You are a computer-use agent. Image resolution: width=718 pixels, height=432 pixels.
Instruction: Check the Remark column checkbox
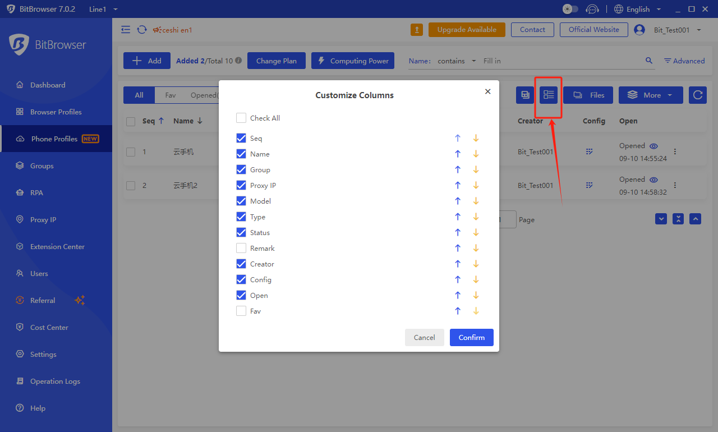tap(241, 249)
